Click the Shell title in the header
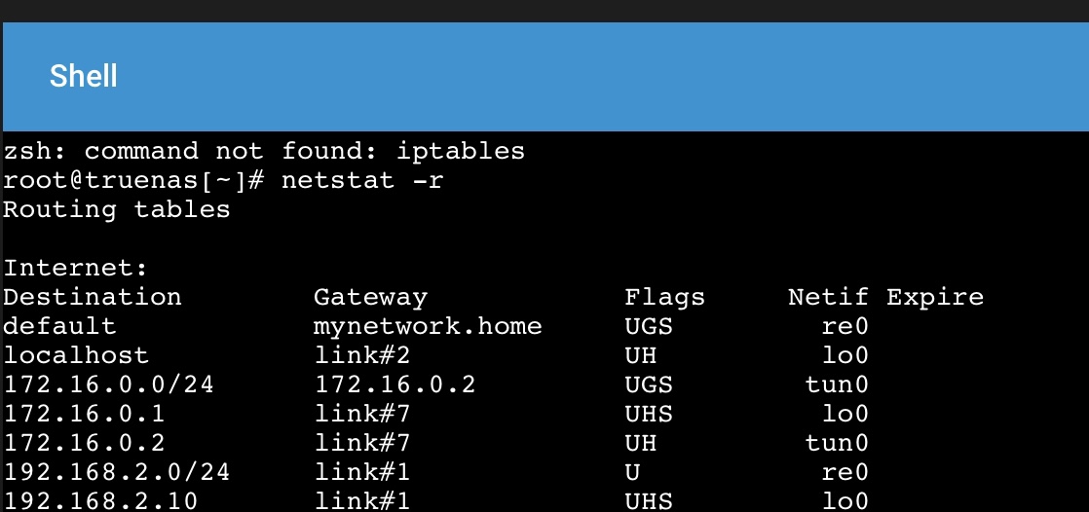Viewport: 1089px width, 512px height. (84, 76)
